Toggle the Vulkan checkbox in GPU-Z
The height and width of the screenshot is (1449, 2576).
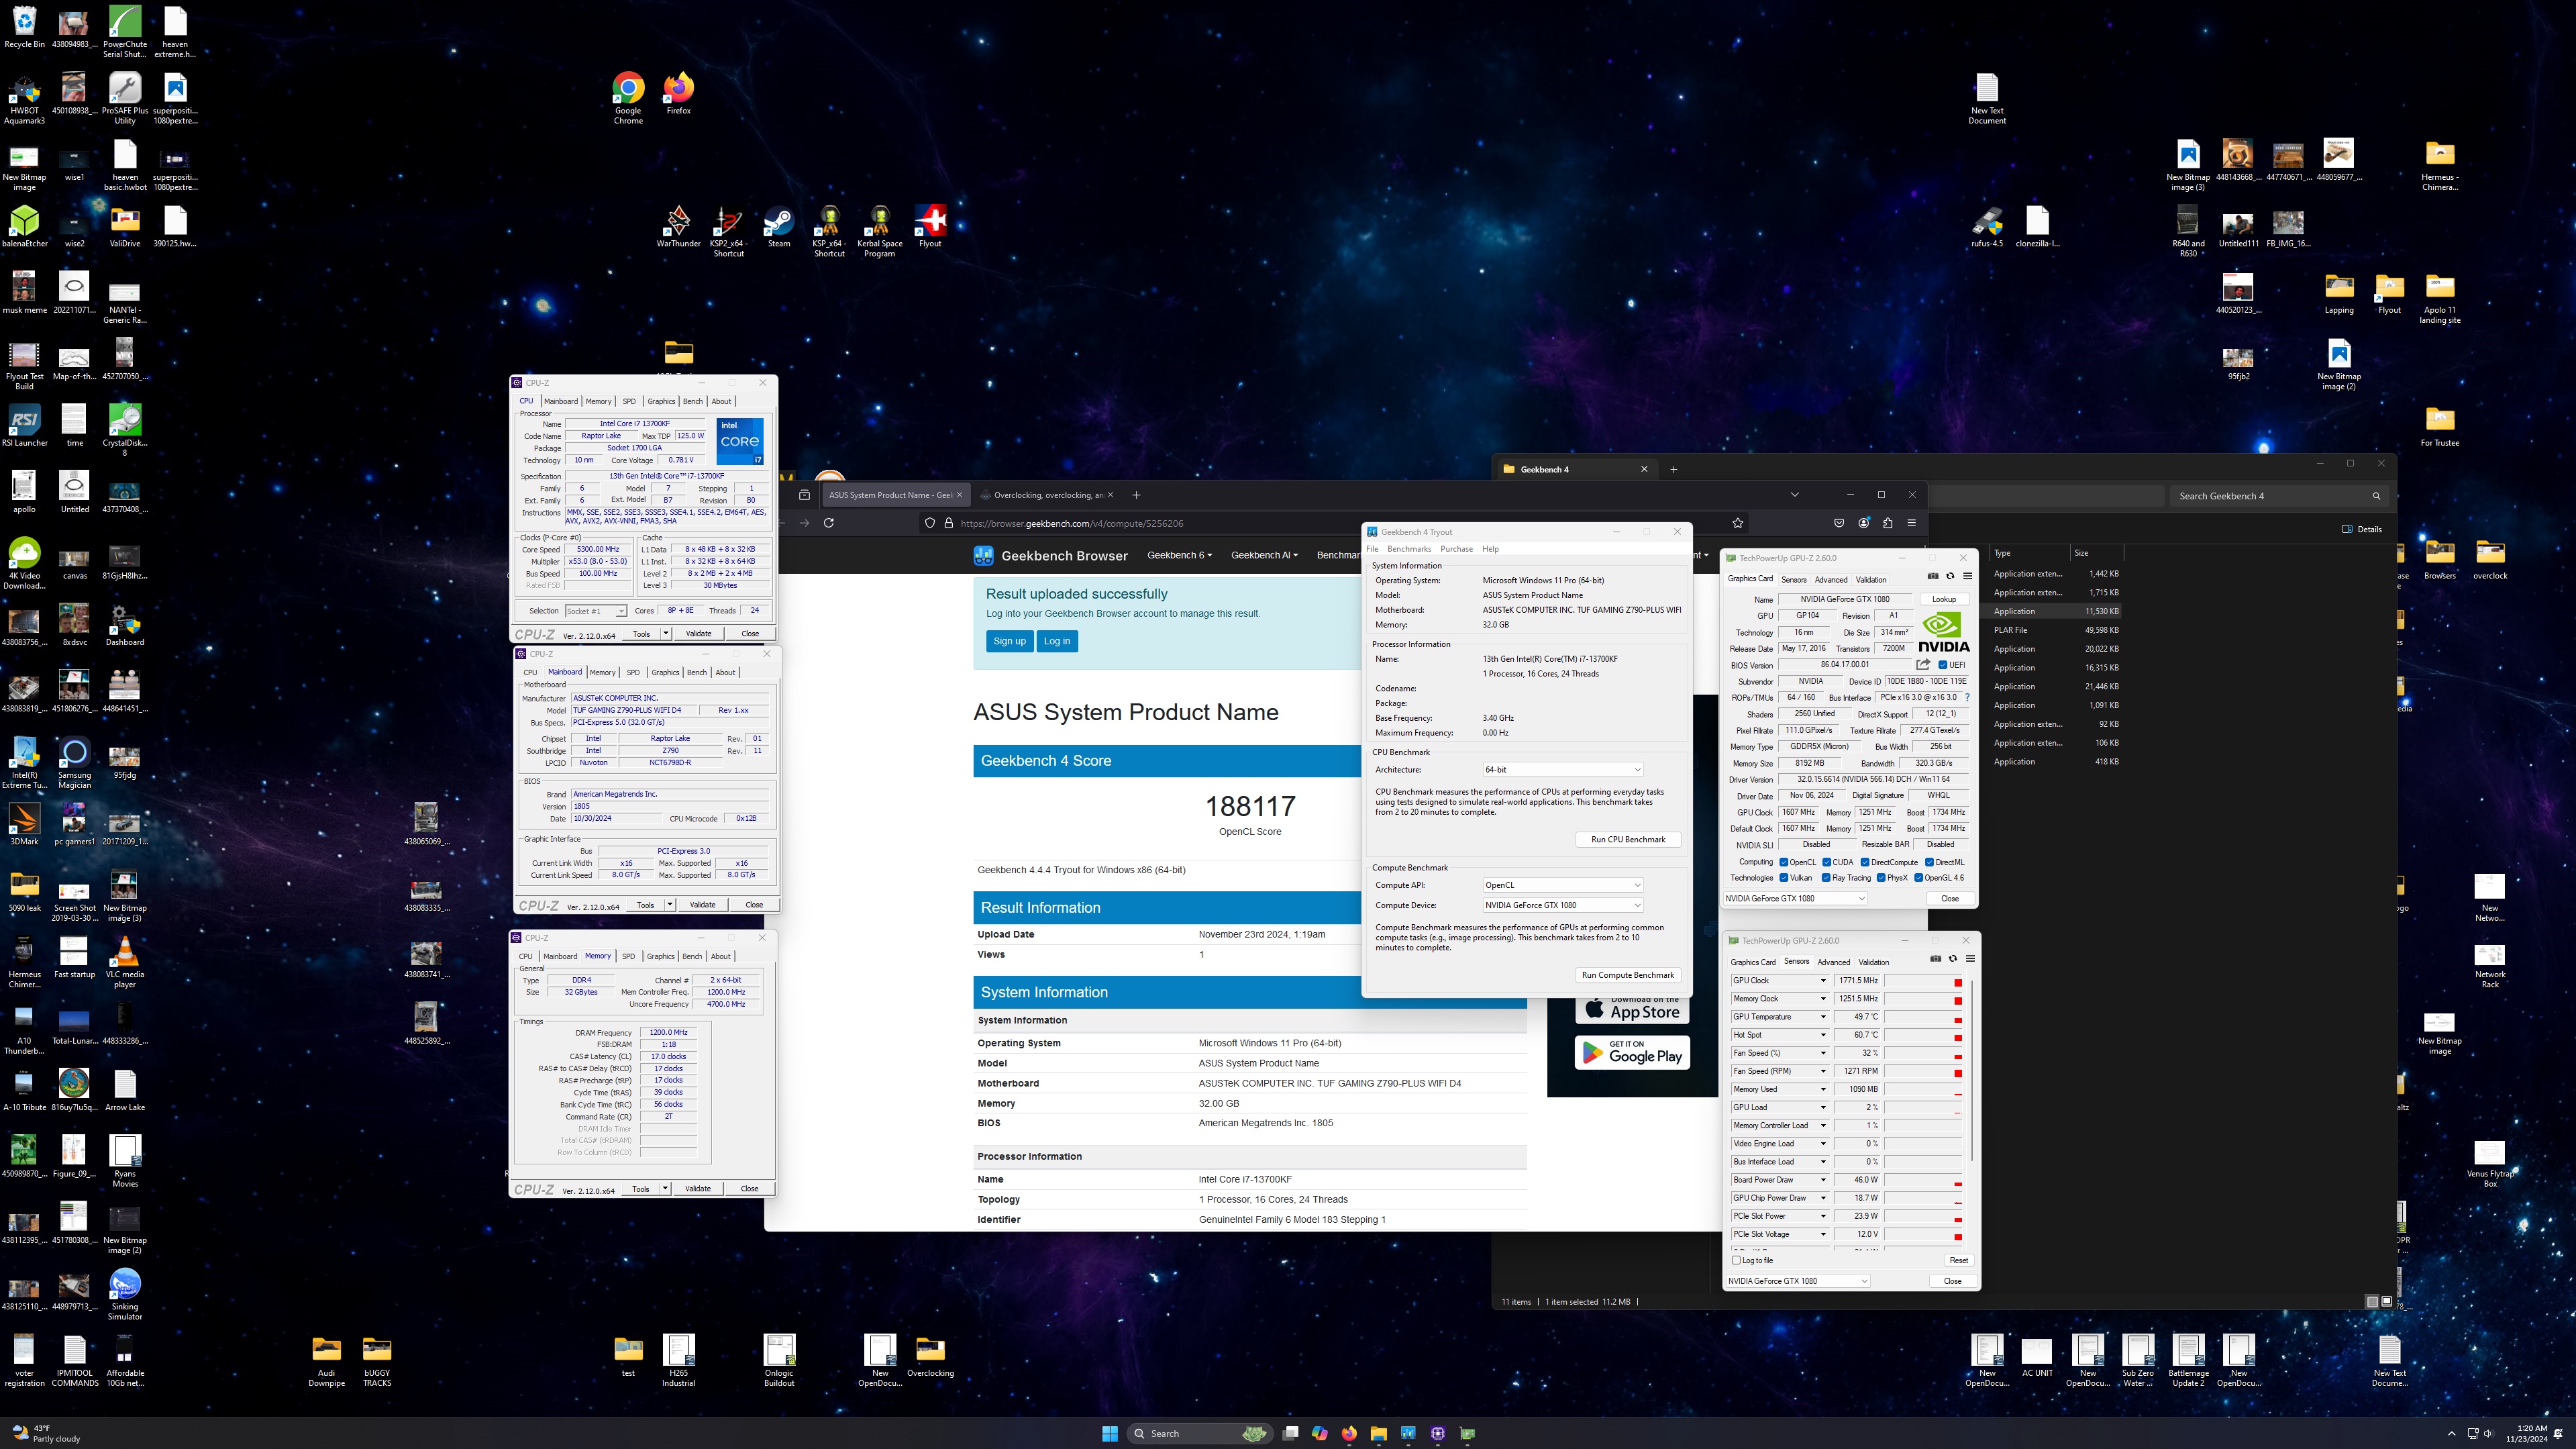pyautogui.click(x=1784, y=878)
